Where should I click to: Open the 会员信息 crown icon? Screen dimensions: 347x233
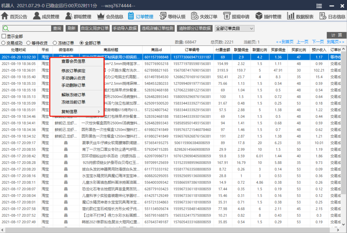pos(101,16)
